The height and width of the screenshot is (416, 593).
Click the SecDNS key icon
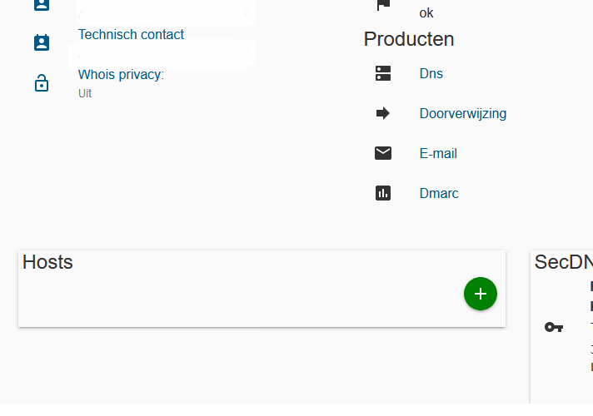point(554,327)
